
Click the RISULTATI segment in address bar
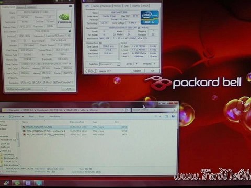click(x=72, y=110)
